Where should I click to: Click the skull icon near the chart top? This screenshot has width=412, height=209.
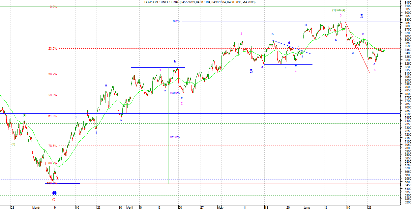point(362,16)
